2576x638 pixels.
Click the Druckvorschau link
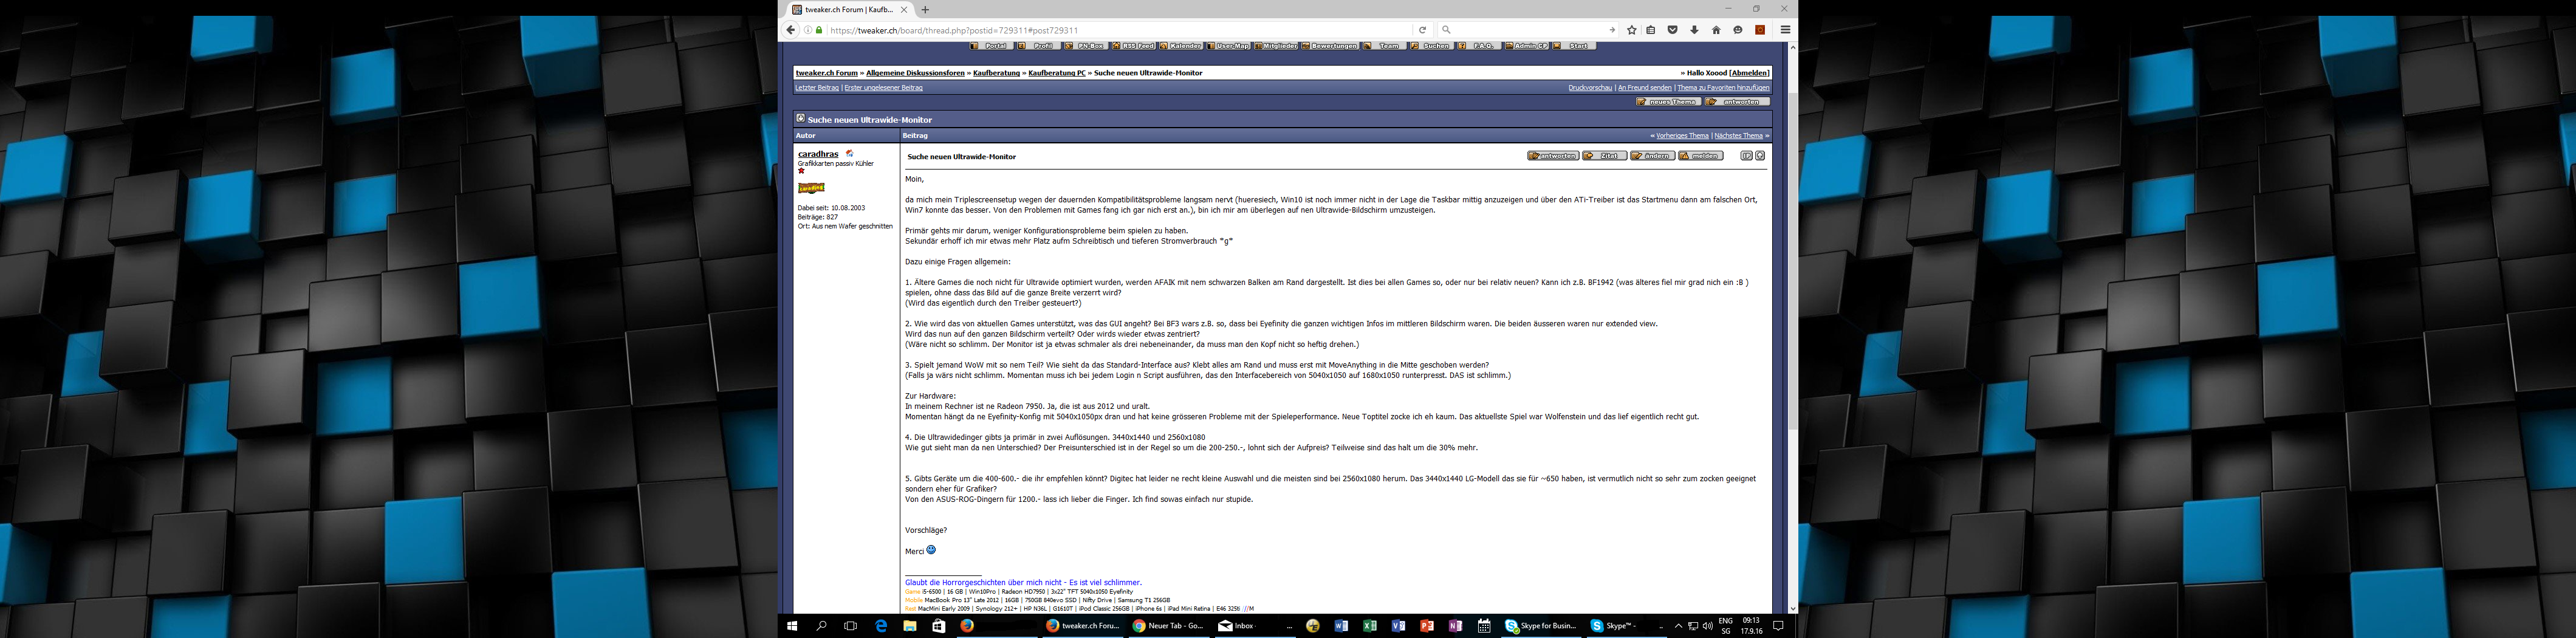click(x=1590, y=88)
